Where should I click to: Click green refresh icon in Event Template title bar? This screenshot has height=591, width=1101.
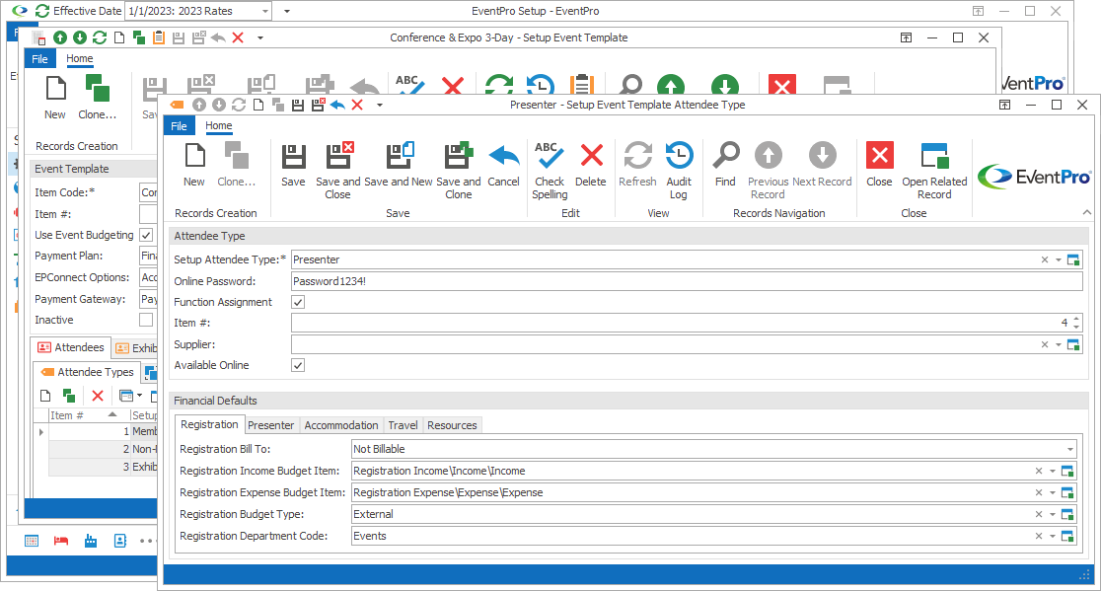[x=100, y=37]
